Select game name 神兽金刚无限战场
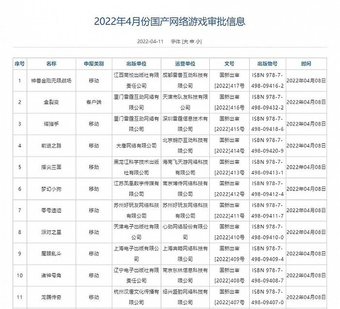This screenshot has height=309, width=340. [52, 81]
